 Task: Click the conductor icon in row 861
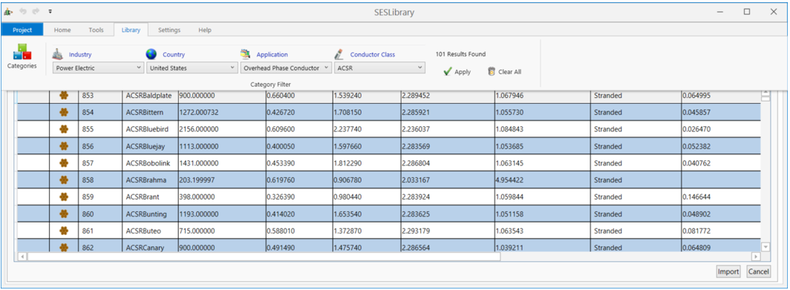pos(64,231)
